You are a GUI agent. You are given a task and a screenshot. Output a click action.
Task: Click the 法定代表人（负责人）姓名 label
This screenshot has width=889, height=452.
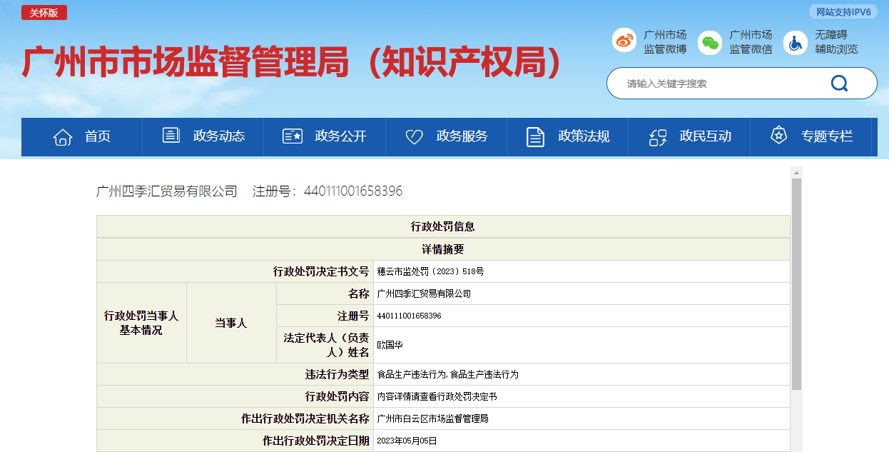(327, 345)
